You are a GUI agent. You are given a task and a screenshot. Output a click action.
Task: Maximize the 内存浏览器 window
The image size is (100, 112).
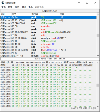(x=87, y=3)
